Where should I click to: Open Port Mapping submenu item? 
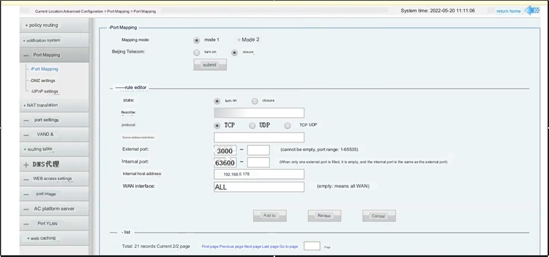44,69
